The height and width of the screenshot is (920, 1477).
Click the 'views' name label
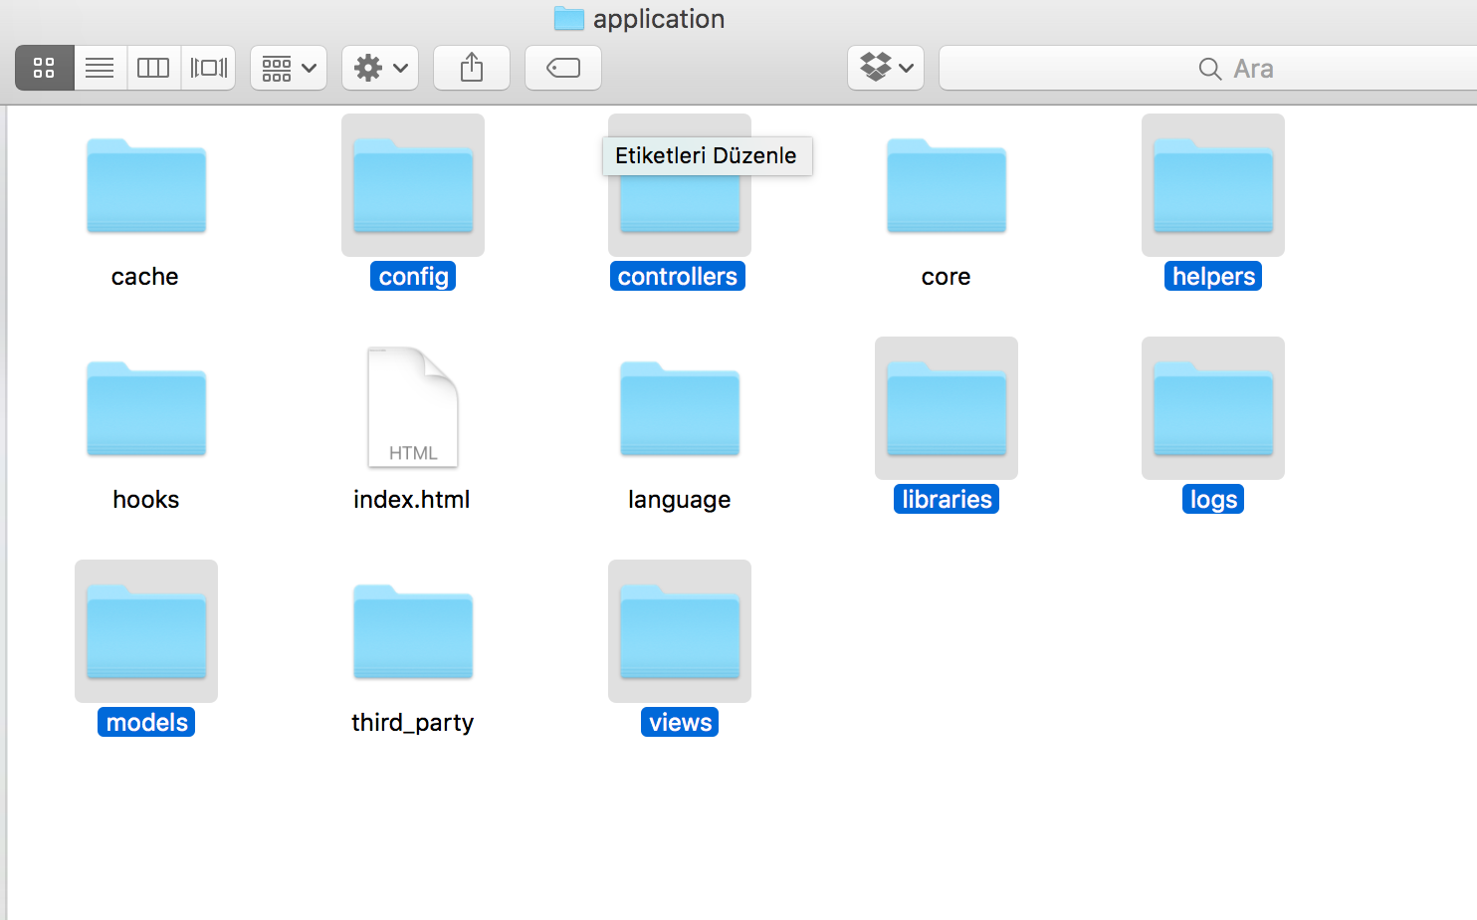click(x=680, y=723)
